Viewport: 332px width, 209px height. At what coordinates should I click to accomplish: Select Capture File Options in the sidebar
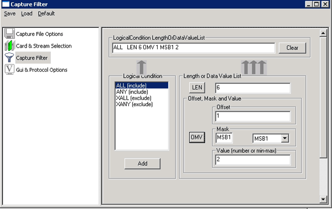[x=39, y=34]
